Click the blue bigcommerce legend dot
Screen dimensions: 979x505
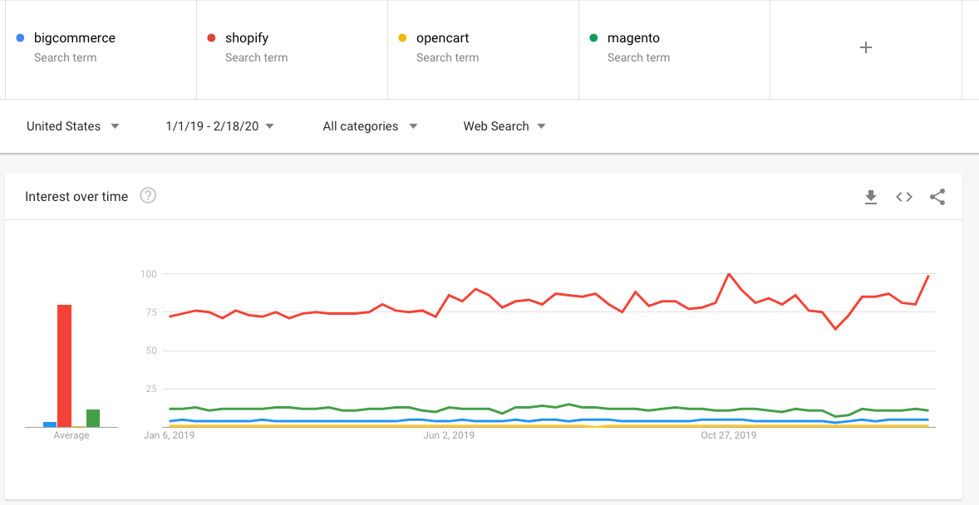[21, 37]
